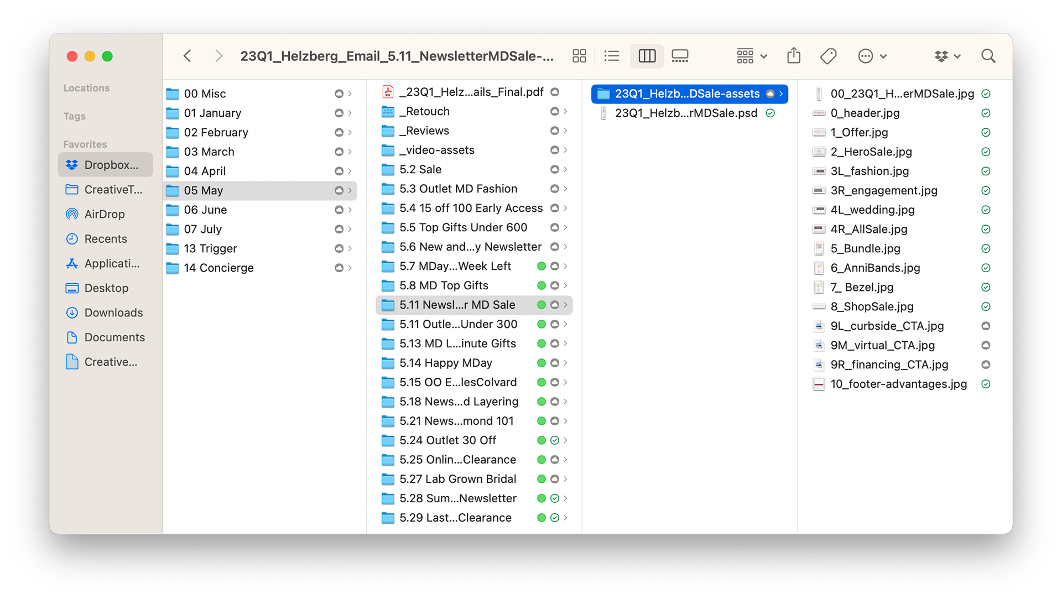Select the 5.18 News...d Layering folder
This screenshot has height=599, width=1062.
coord(474,402)
